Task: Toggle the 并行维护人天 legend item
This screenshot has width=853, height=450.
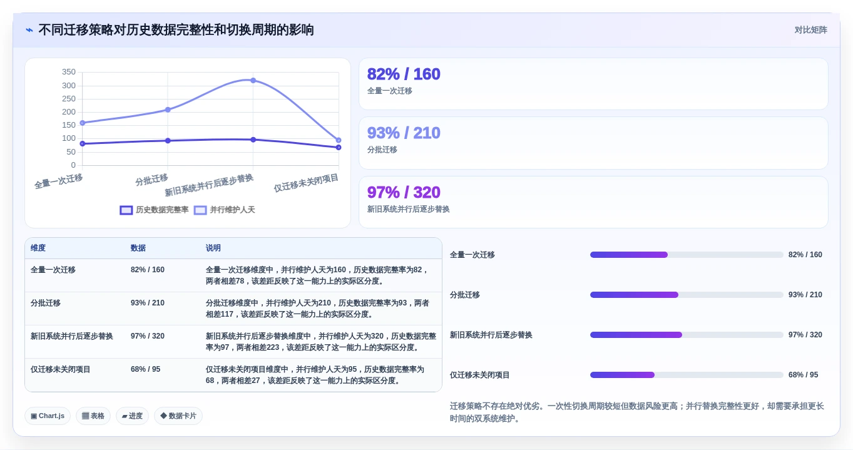Action: pyautogui.click(x=225, y=210)
